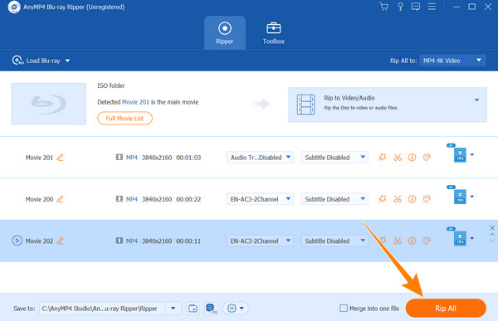
Task: Expand the Save to path dropdown
Action: click(173, 309)
